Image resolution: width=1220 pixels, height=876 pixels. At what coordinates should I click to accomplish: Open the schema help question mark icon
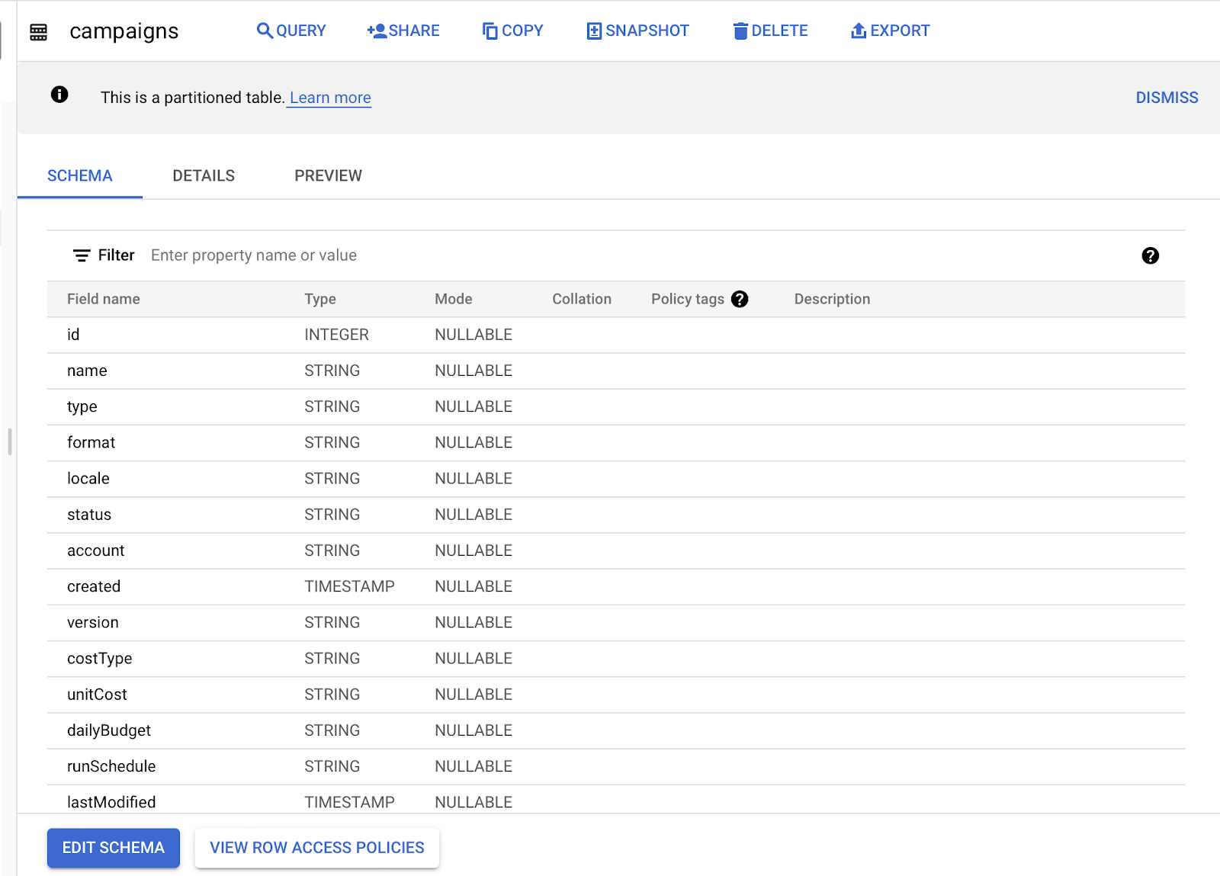[x=1151, y=256]
